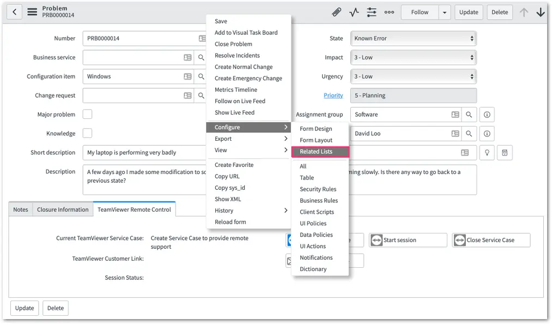Click Update button in header

(469, 13)
